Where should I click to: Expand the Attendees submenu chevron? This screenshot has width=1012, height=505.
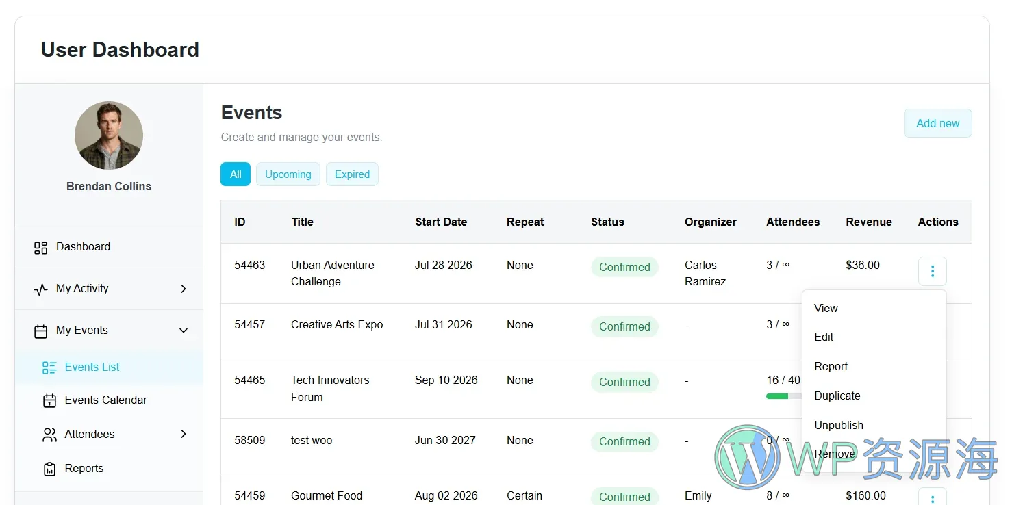[x=184, y=434]
